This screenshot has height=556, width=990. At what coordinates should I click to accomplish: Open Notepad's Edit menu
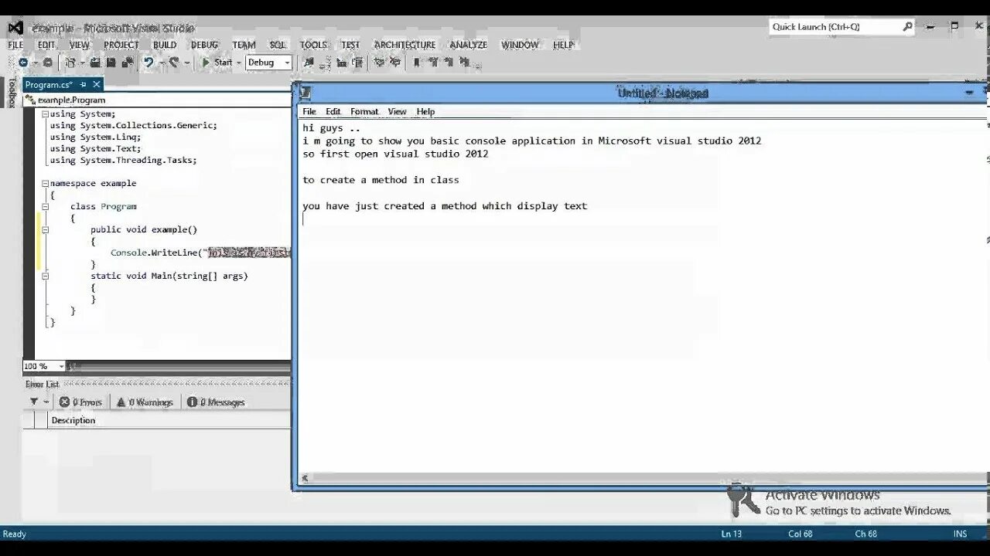click(x=333, y=111)
